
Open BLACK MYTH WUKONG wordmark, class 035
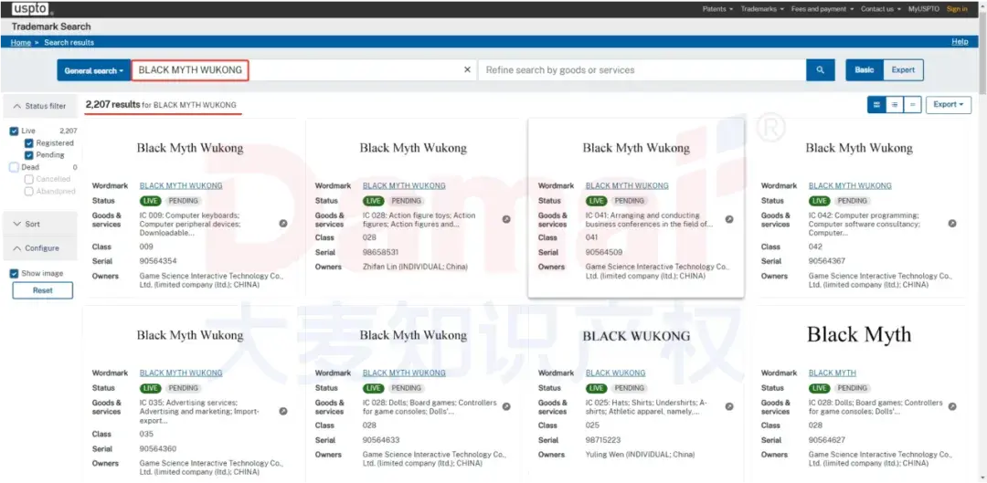pyautogui.click(x=181, y=373)
